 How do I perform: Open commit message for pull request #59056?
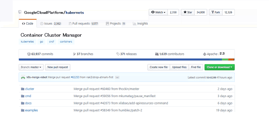(x=115, y=96)
